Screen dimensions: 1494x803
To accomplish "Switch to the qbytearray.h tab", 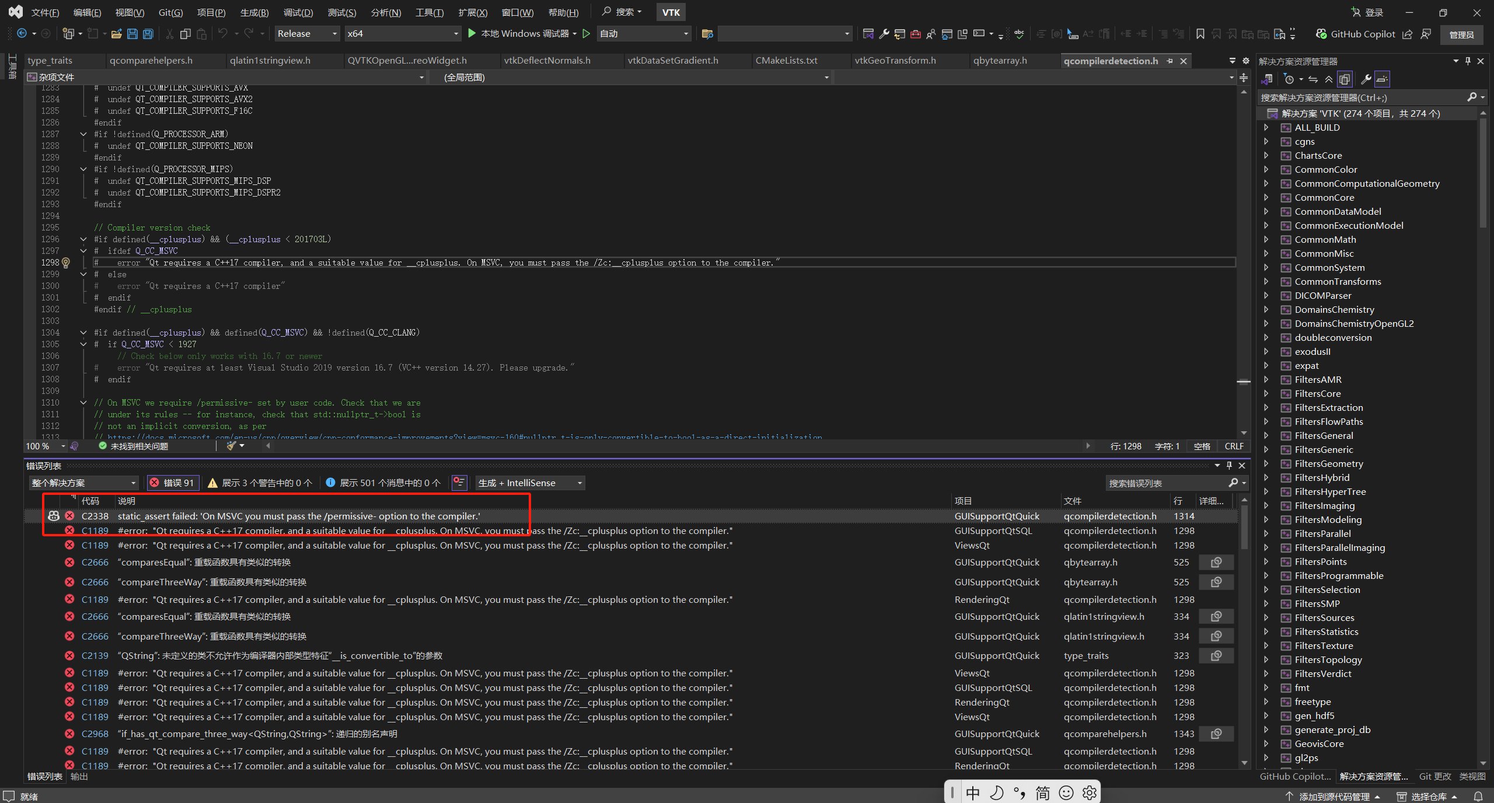I will click(x=1000, y=60).
